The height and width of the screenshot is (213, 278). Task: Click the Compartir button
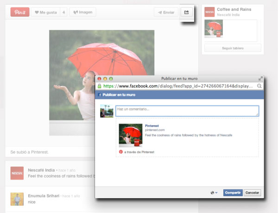(233, 193)
